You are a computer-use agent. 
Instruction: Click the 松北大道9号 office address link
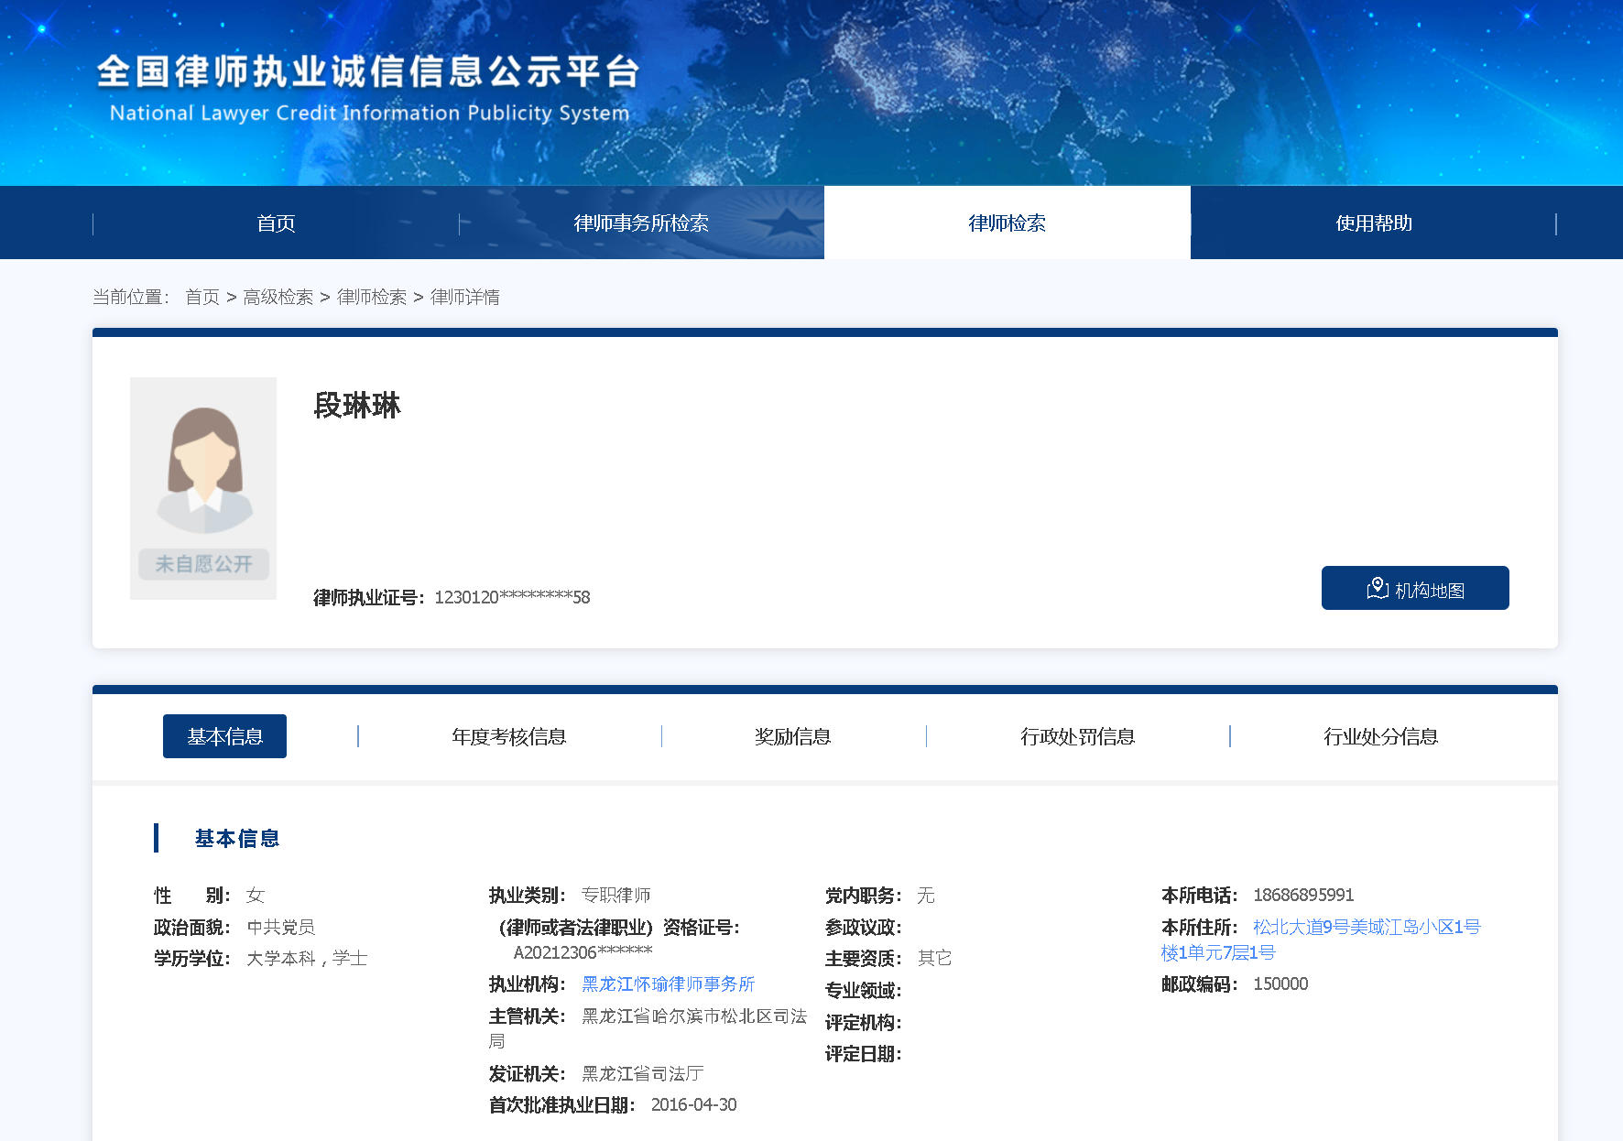1321,940
